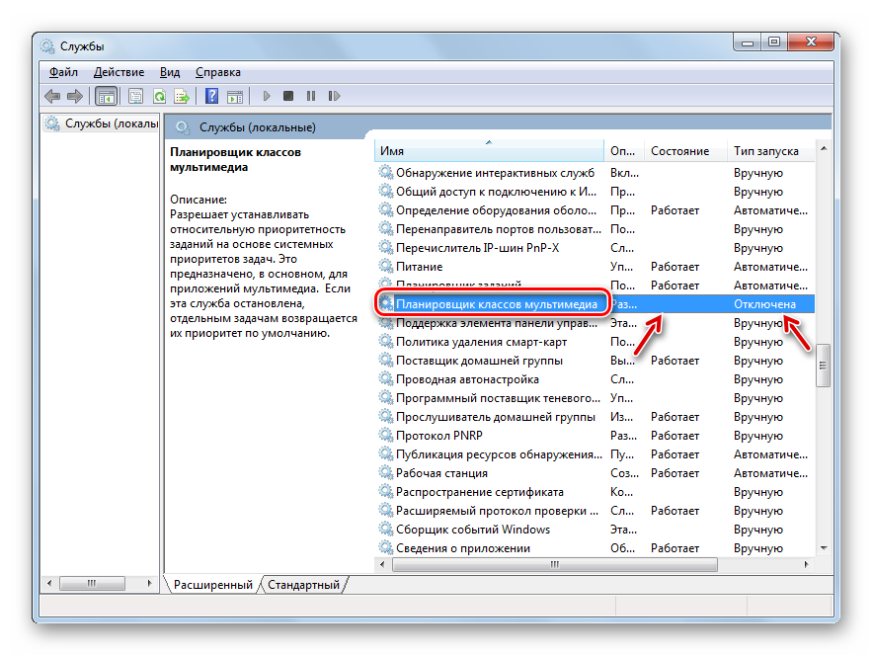The image size is (873, 656).
Task: Select Перенаправитель портов пользователя service
Action: point(595,229)
